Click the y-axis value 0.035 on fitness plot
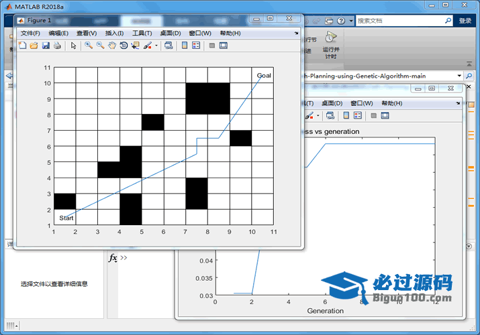 (x=204, y=278)
